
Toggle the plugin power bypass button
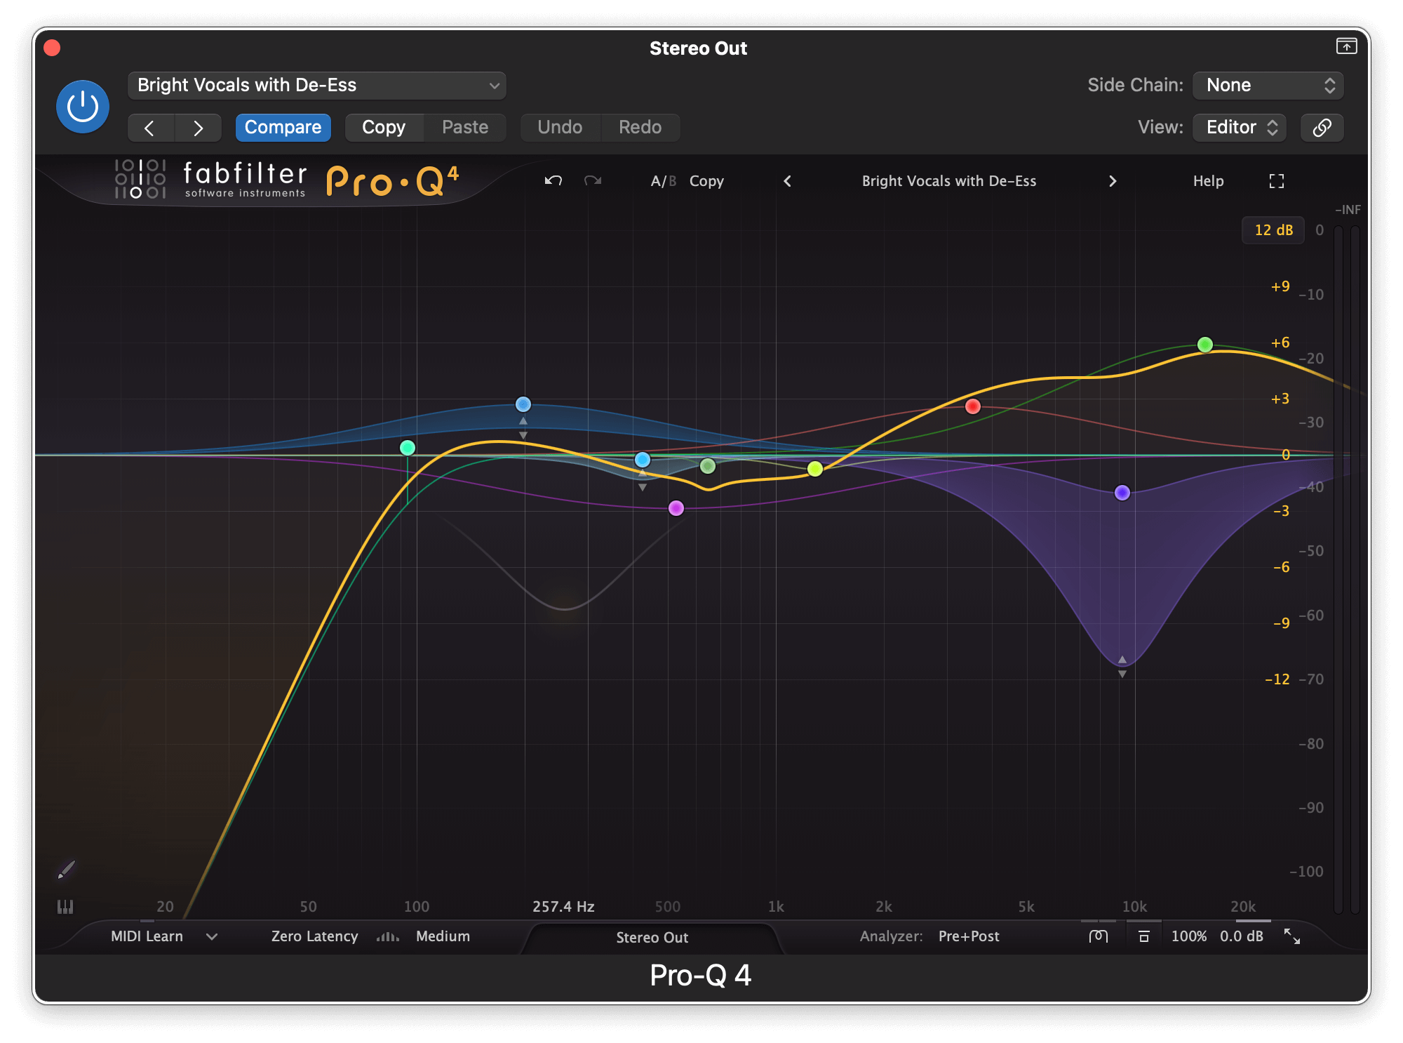coord(83,107)
